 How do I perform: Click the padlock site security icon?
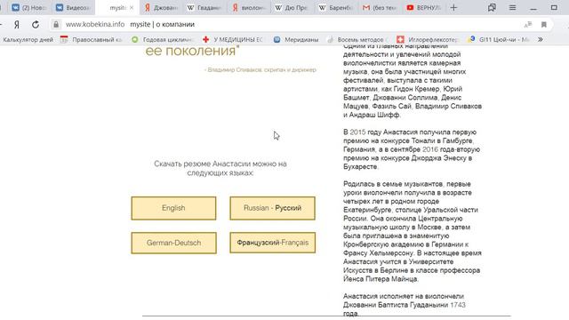(x=56, y=25)
